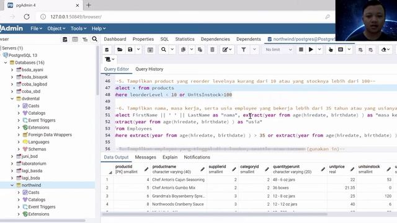
Task: Open the Tools menu
Action: tap(79, 28)
